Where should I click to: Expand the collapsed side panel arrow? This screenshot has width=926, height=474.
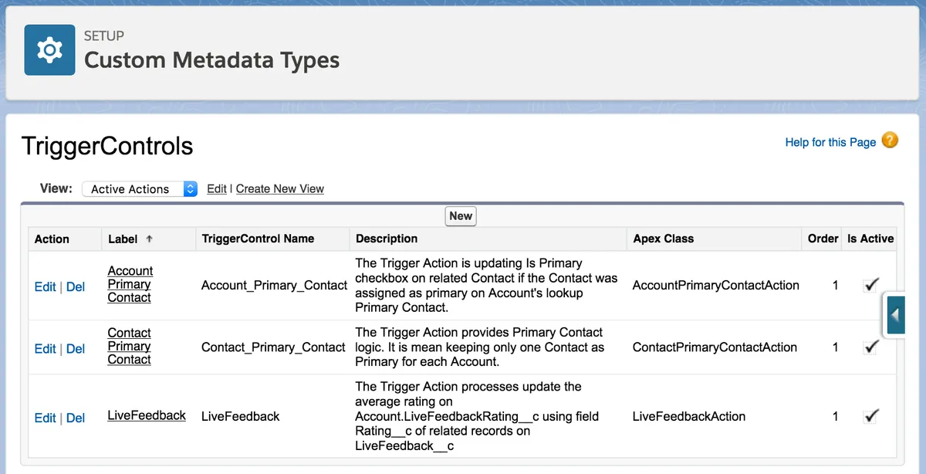click(x=895, y=315)
